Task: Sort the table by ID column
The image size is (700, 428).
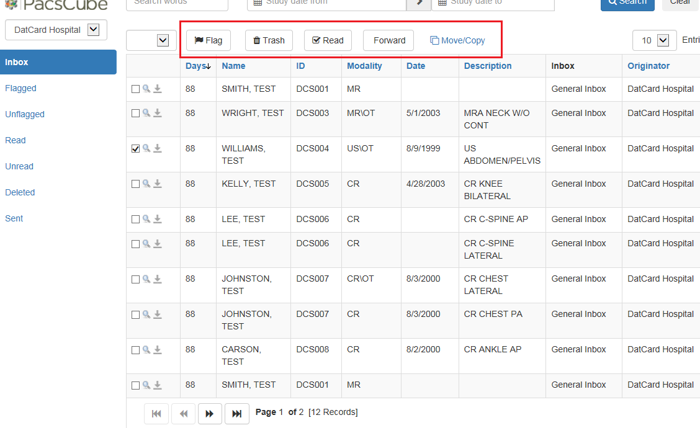Action: pos(300,66)
